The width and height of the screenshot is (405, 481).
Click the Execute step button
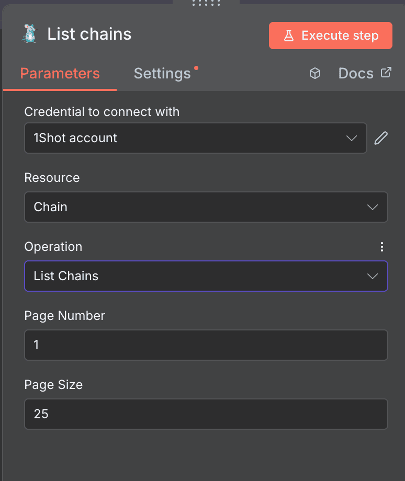coord(330,36)
